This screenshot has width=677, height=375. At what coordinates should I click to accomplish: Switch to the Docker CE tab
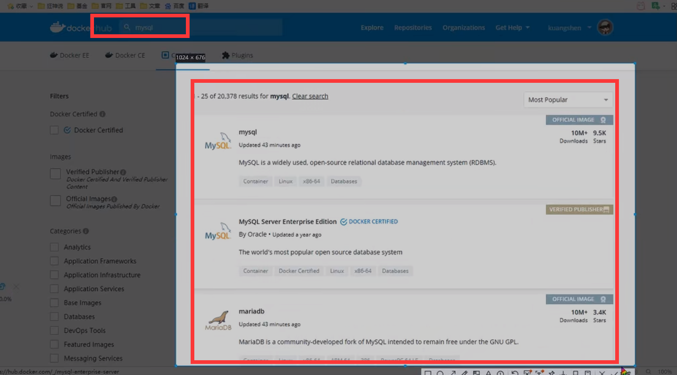click(x=125, y=55)
